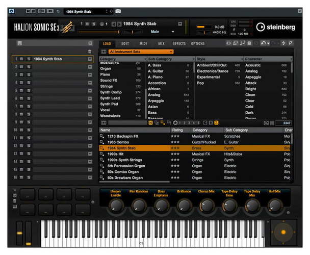Open All Instrument Sets dropdown

(141, 52)
